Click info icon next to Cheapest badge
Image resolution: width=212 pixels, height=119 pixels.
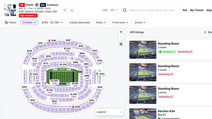click(174, 52)
